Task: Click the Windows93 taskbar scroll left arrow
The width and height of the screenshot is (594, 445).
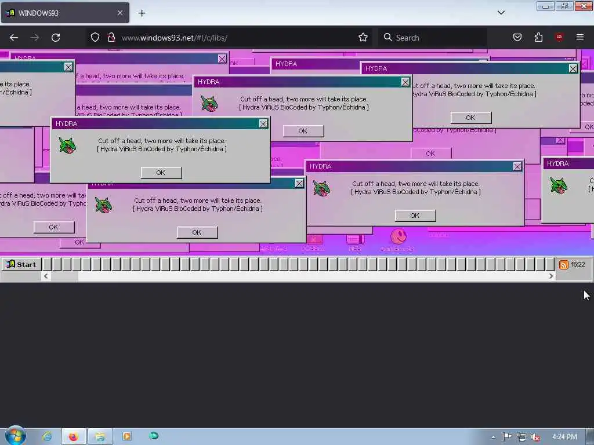Action: coord(46,276)
